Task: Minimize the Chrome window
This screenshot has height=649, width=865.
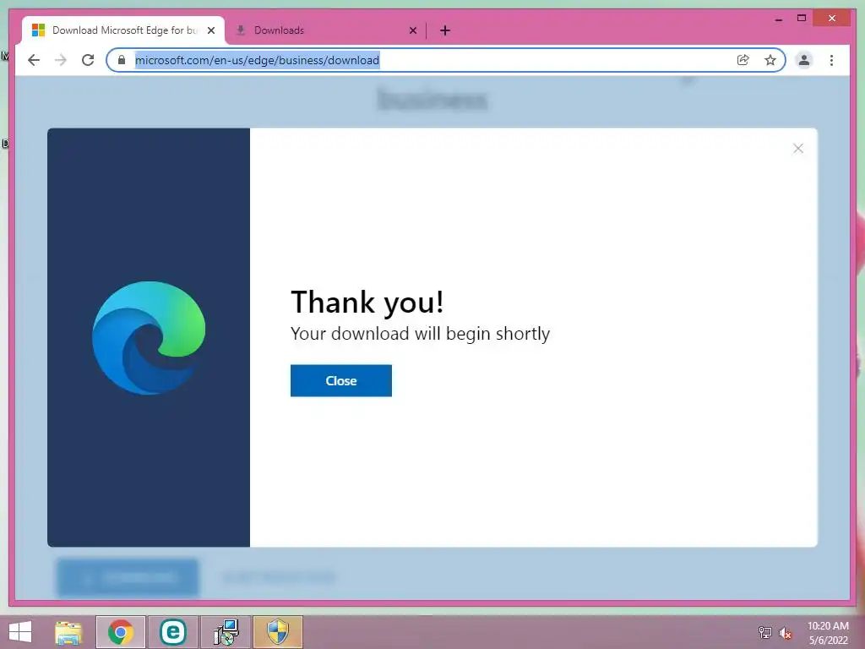Action: coord(778,19)
